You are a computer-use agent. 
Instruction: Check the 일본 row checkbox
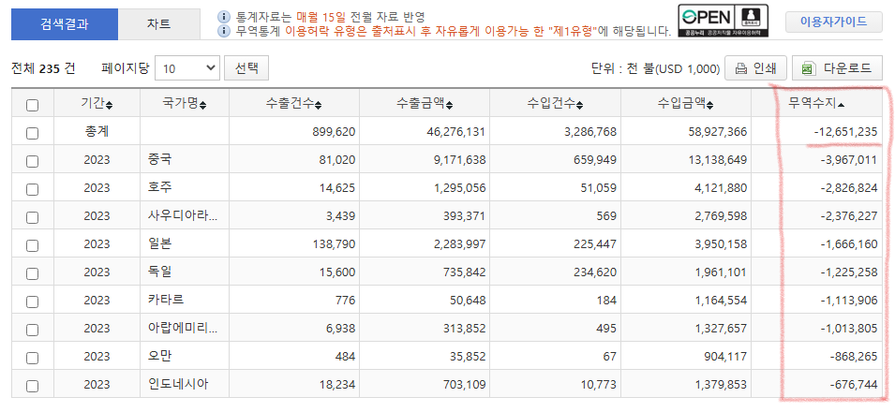(33, 244)
